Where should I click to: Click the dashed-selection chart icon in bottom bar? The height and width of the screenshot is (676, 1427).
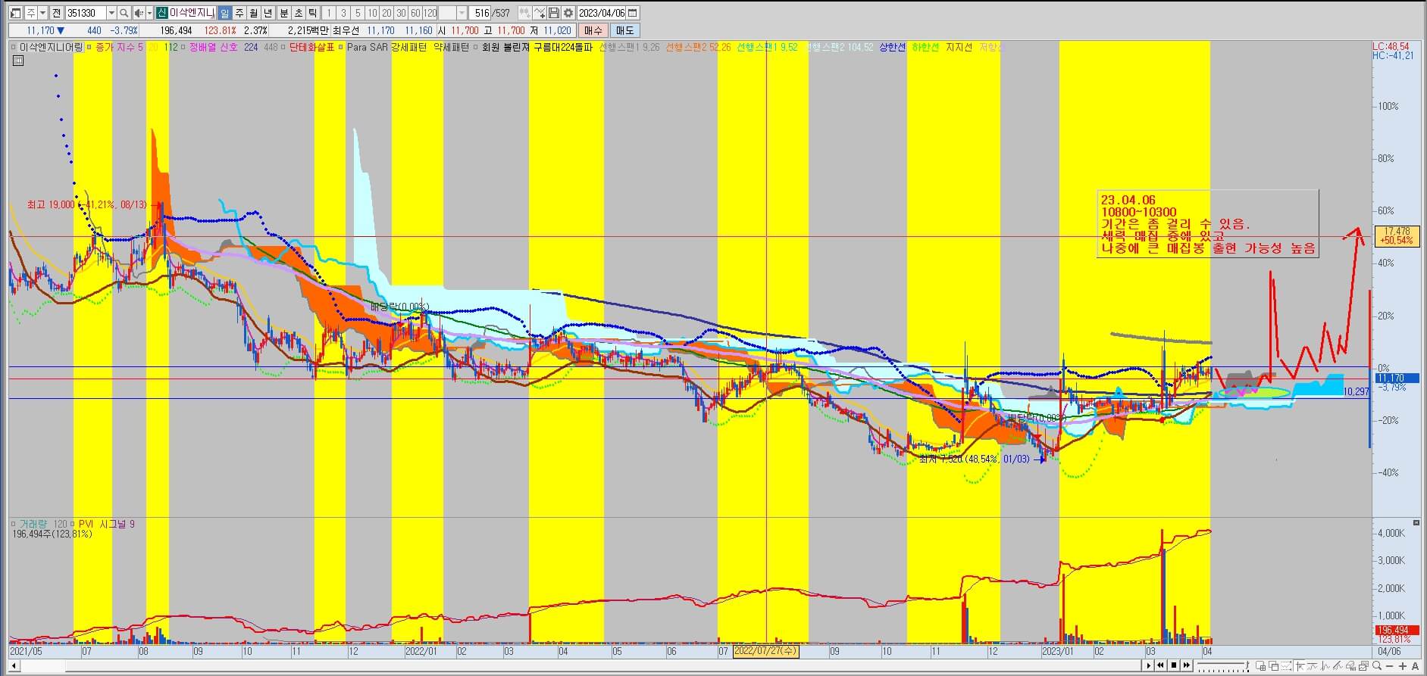point(1286,665)
